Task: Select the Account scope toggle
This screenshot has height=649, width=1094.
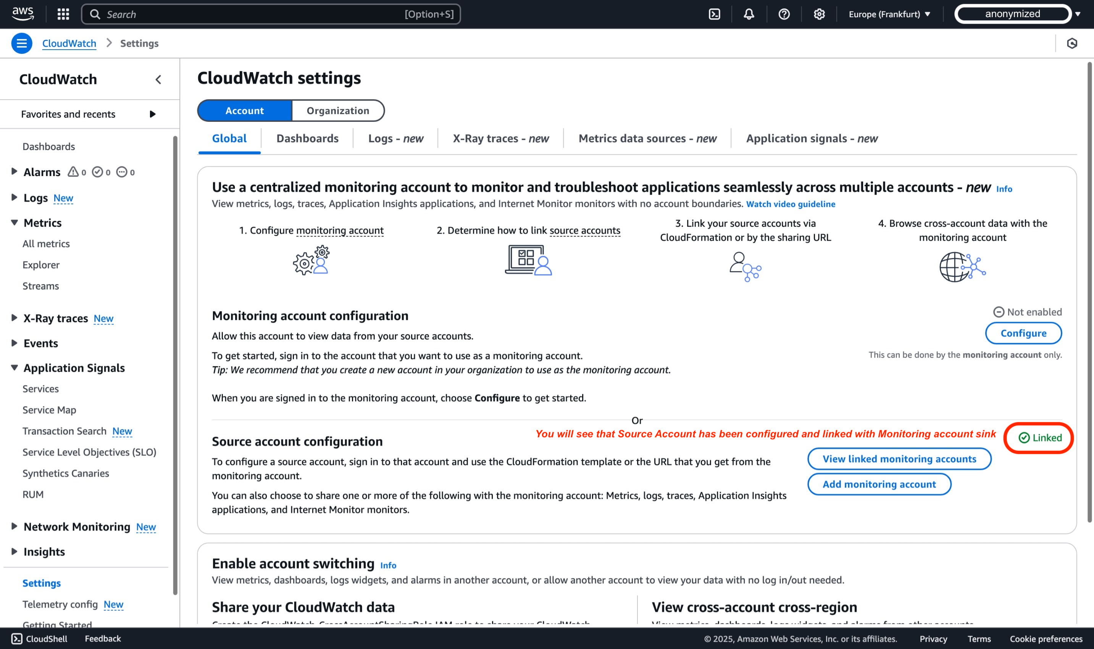Action: click(x=244, y=111)
